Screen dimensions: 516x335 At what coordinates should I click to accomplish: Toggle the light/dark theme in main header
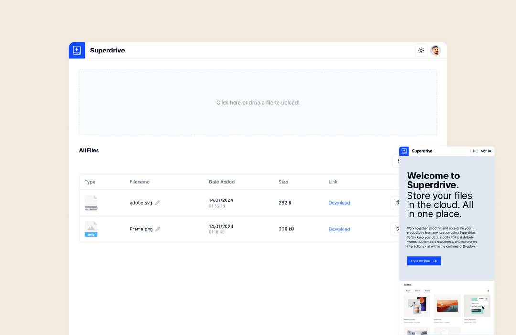click(421, 51)
